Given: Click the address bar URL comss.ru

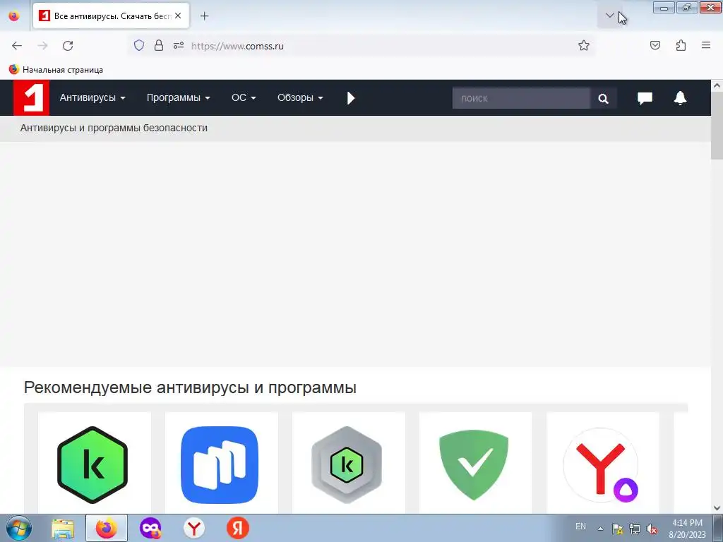Looking at the screenshot, I should (x=237, y=46).
